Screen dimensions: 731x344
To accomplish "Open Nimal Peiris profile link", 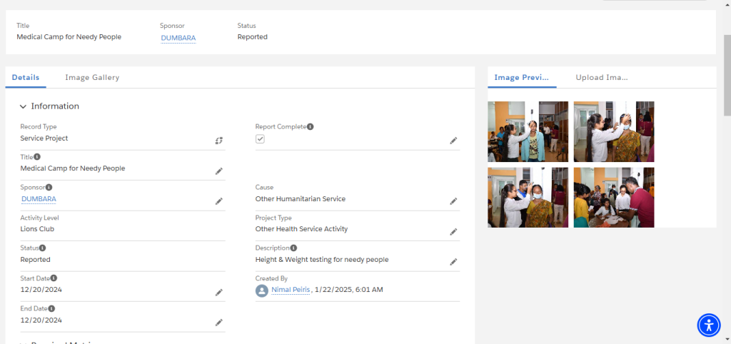I will click(x=291, y=290).
